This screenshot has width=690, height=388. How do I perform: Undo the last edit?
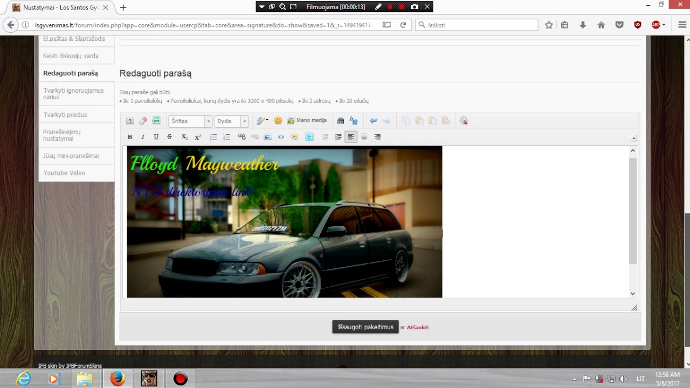click(373, 121)
